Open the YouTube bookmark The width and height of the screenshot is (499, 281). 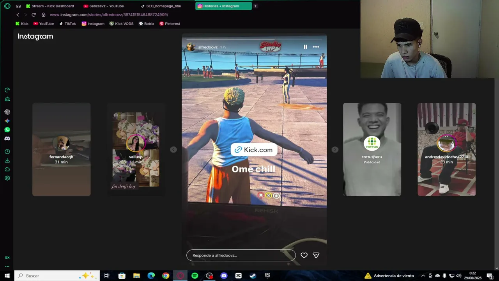pos(44,24)
